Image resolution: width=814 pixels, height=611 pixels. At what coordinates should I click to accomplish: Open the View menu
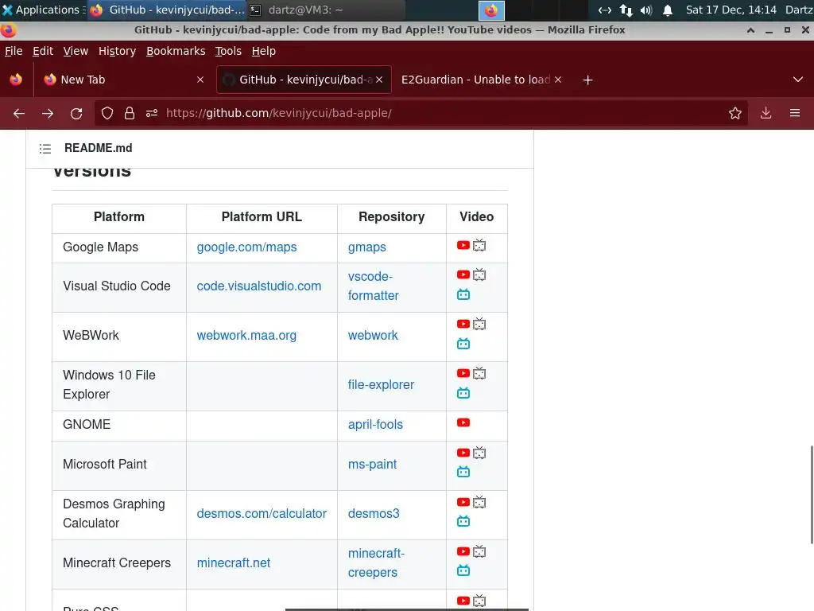click(76, 51)
